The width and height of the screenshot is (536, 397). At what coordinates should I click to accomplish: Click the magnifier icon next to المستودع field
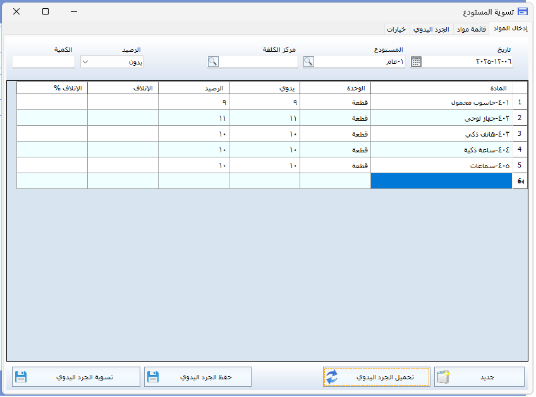(308, 62)
